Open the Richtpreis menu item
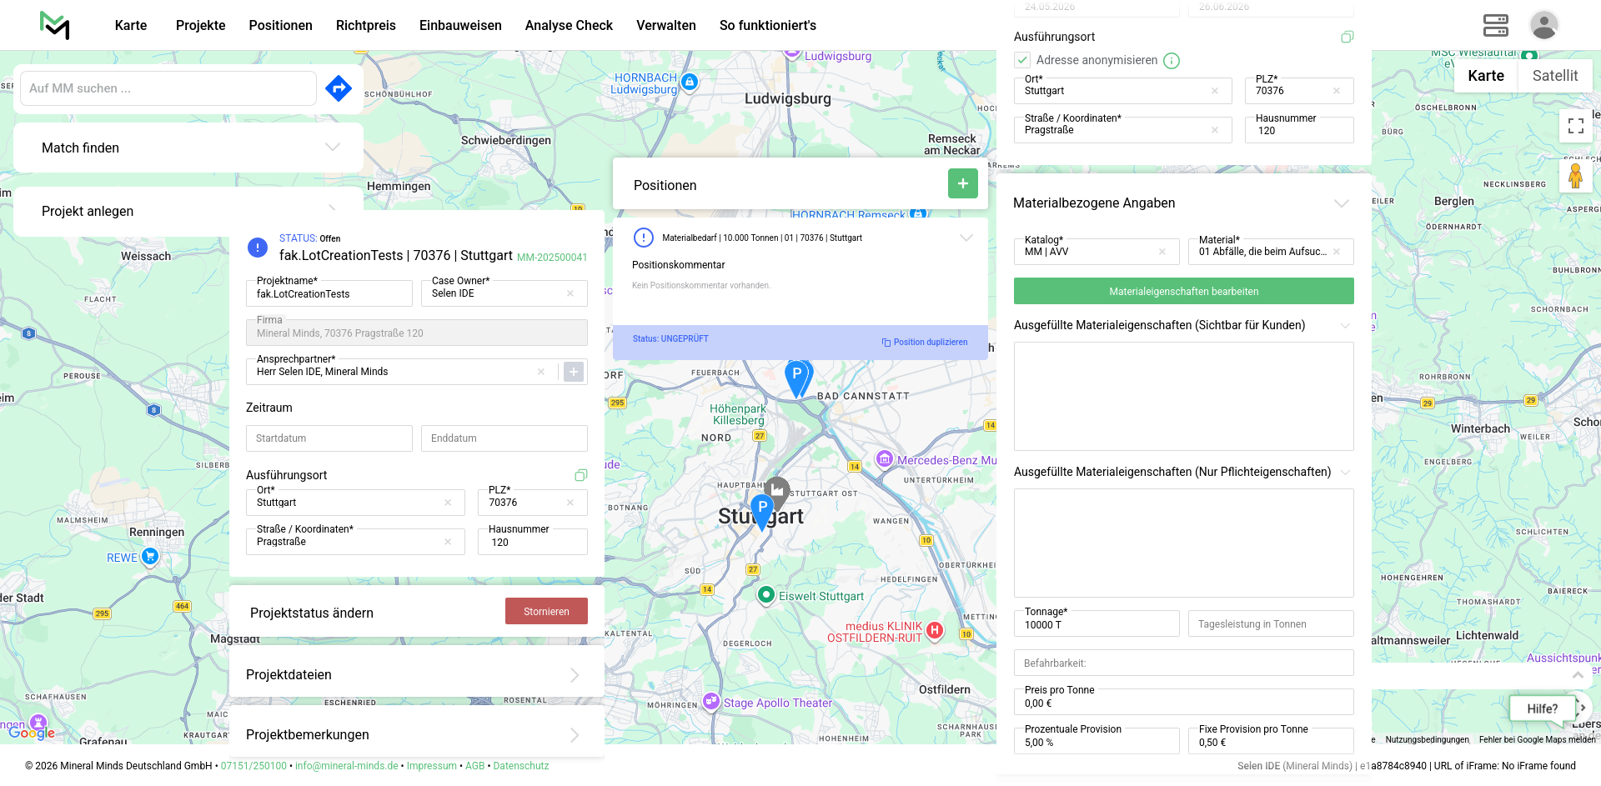 point(365,25)
